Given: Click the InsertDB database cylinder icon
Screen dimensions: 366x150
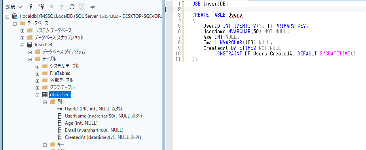Looking at the screenshot, I should 30,45.
